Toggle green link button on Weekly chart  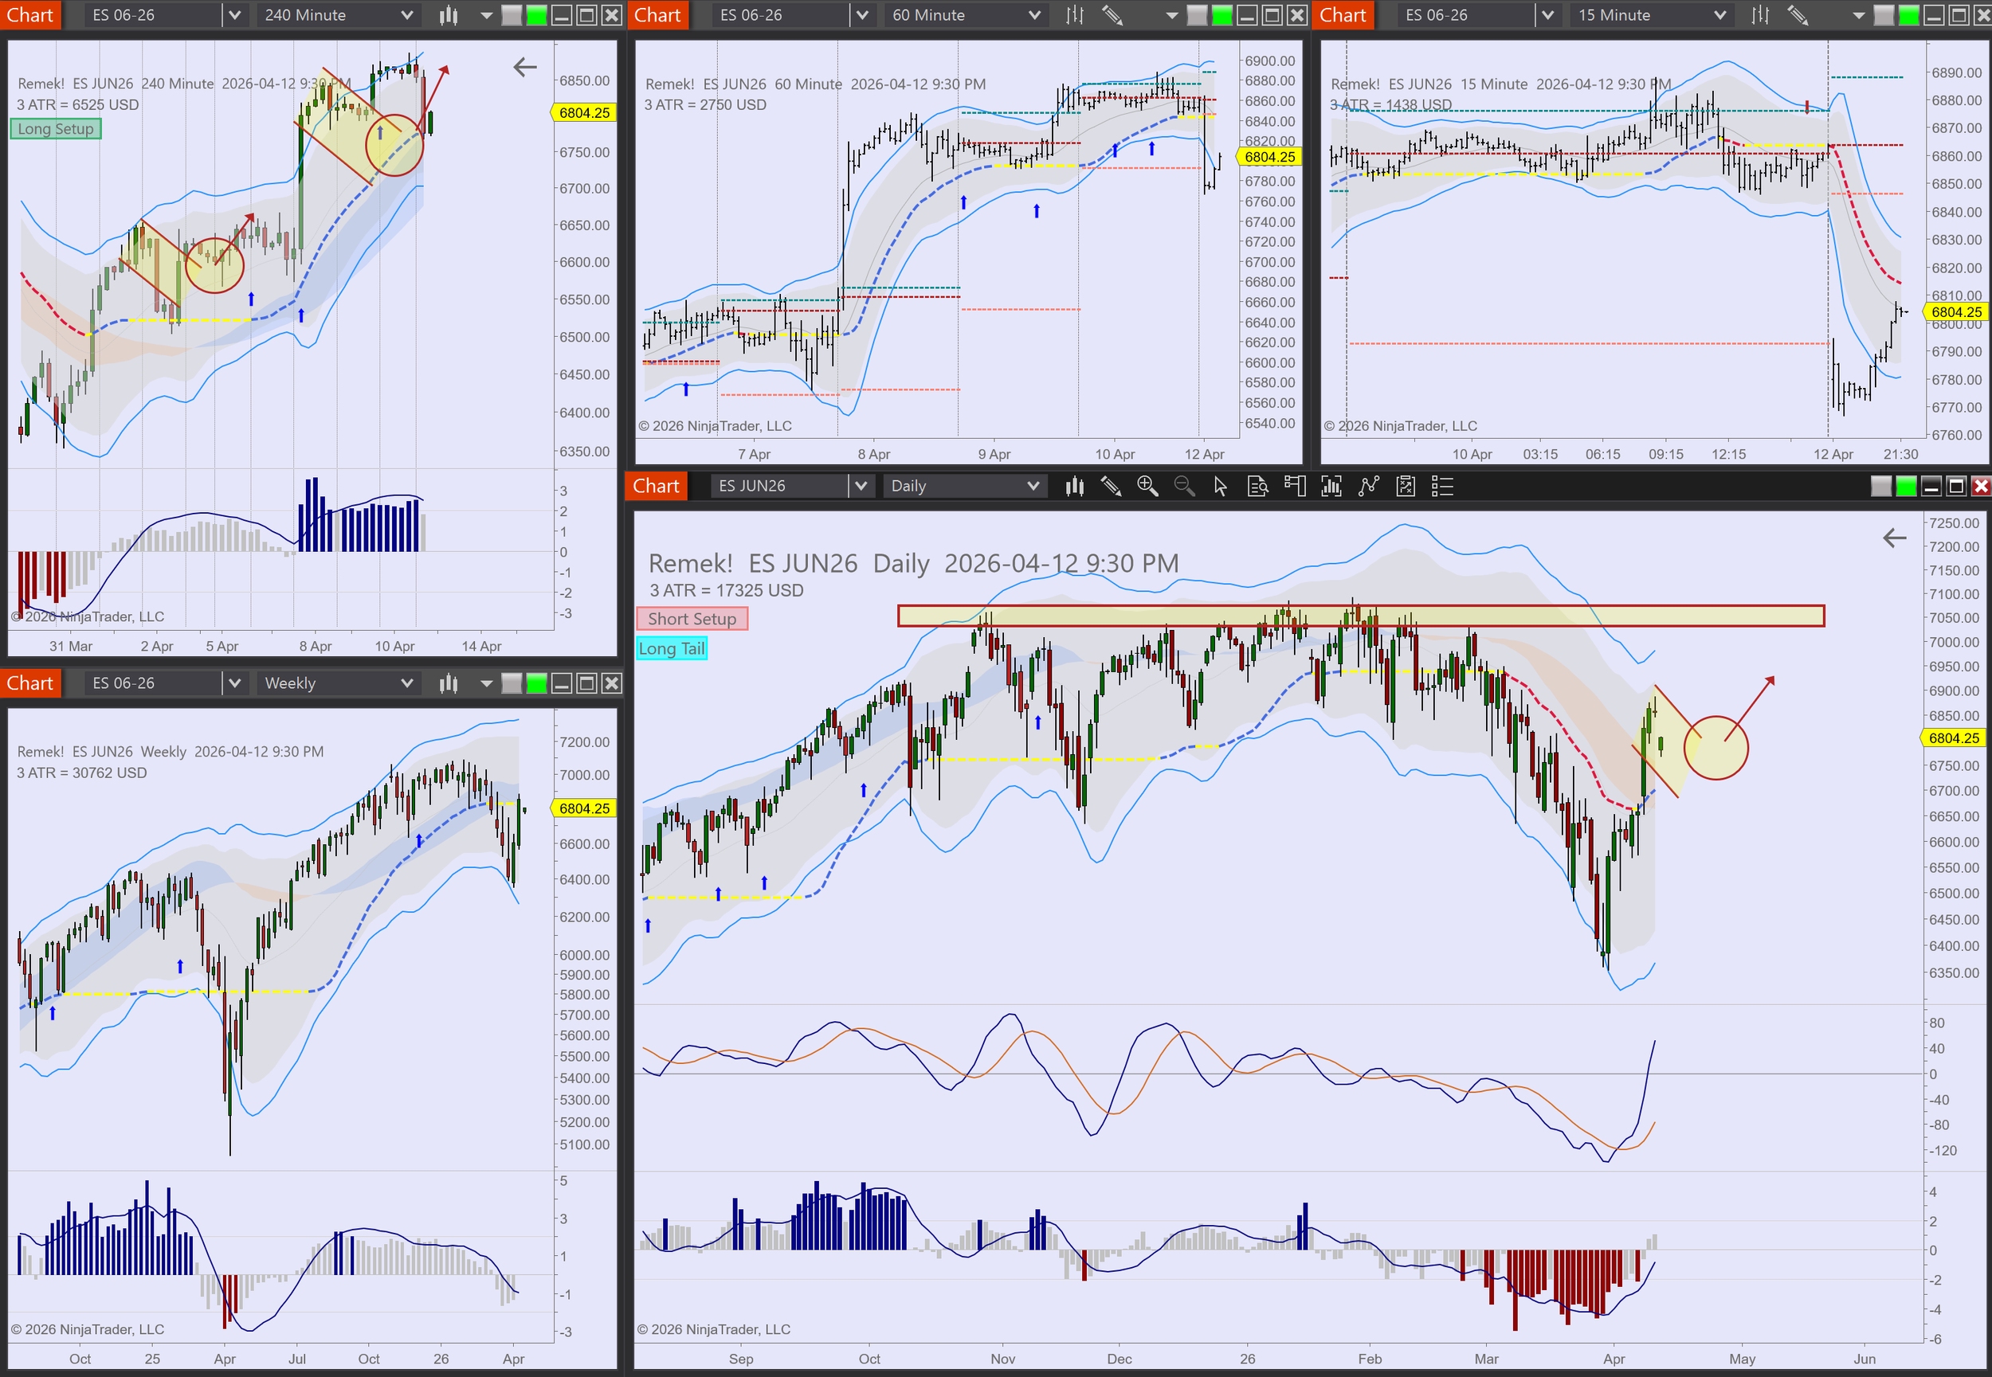click(537, 683)
